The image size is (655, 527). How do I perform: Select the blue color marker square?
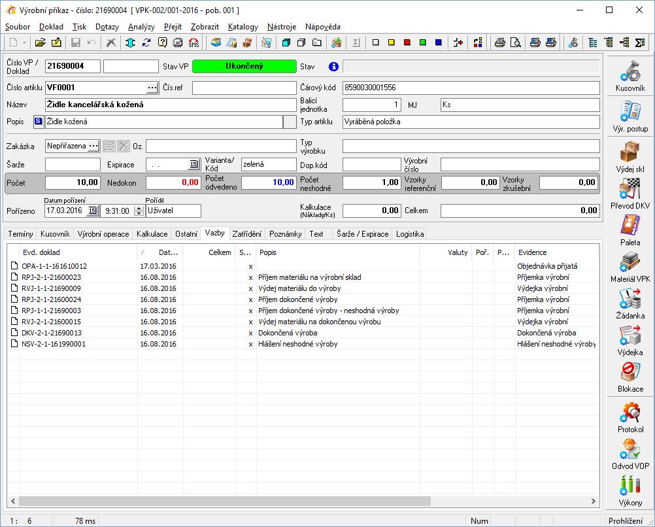438,42
